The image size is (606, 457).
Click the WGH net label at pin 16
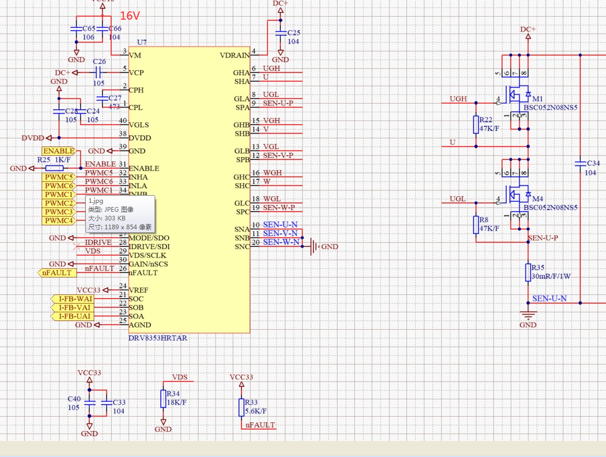[x=272, y=172]
